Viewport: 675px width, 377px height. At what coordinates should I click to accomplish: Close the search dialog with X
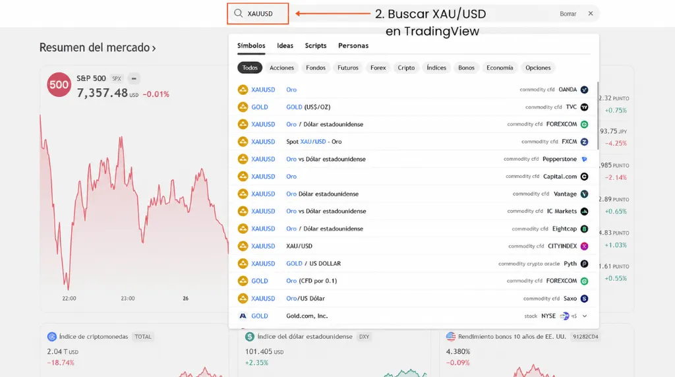pos(591,13)
